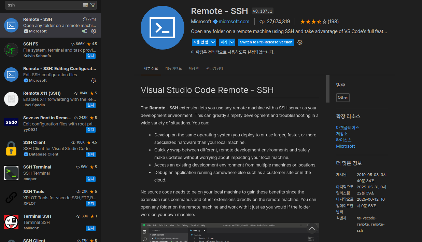The height and width of the screenshot is (242, 422).
Task: Install the SSH Terminal extension
Action: coord(90,179)
